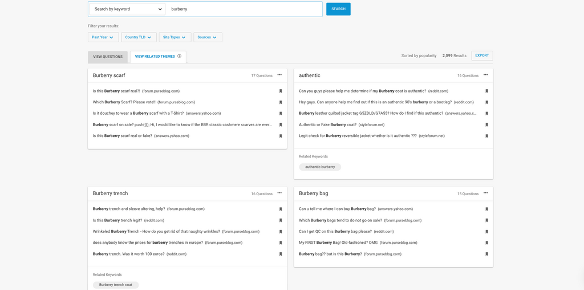This screenshot has height=290, width=584.
Task: Click the Export button
Action: [482, 55]
